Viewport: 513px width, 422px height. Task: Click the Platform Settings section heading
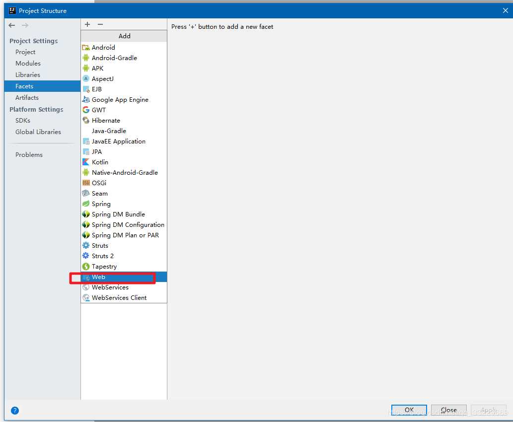click(36, 109)
